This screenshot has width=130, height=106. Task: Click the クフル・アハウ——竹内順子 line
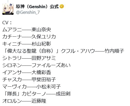[x=92, y=51]
